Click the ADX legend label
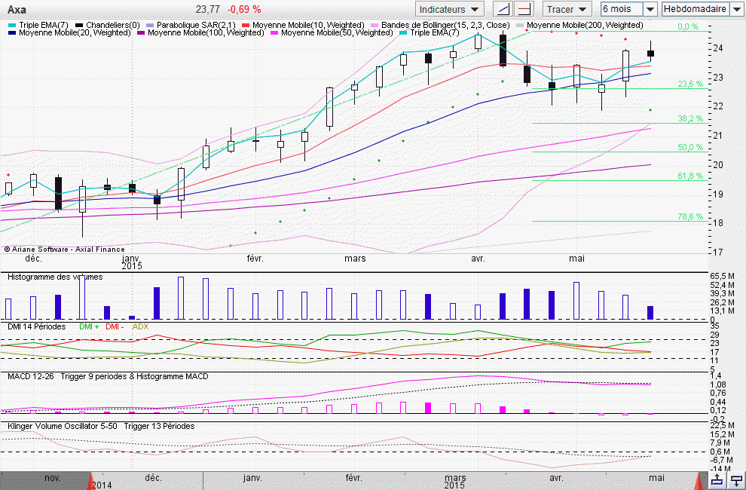This screenshot has height=490, width=746. [x=140, y=326]
